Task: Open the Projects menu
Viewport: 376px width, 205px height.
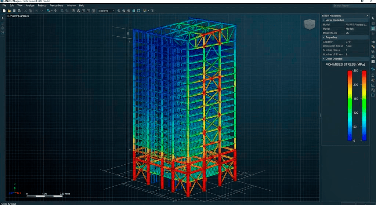Action: pos(42,5)
